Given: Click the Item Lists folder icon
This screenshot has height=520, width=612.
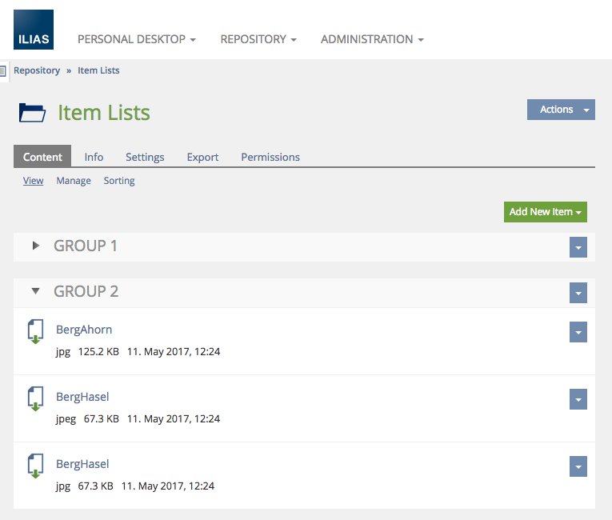Looking at the screenshot, I should 32,113.
